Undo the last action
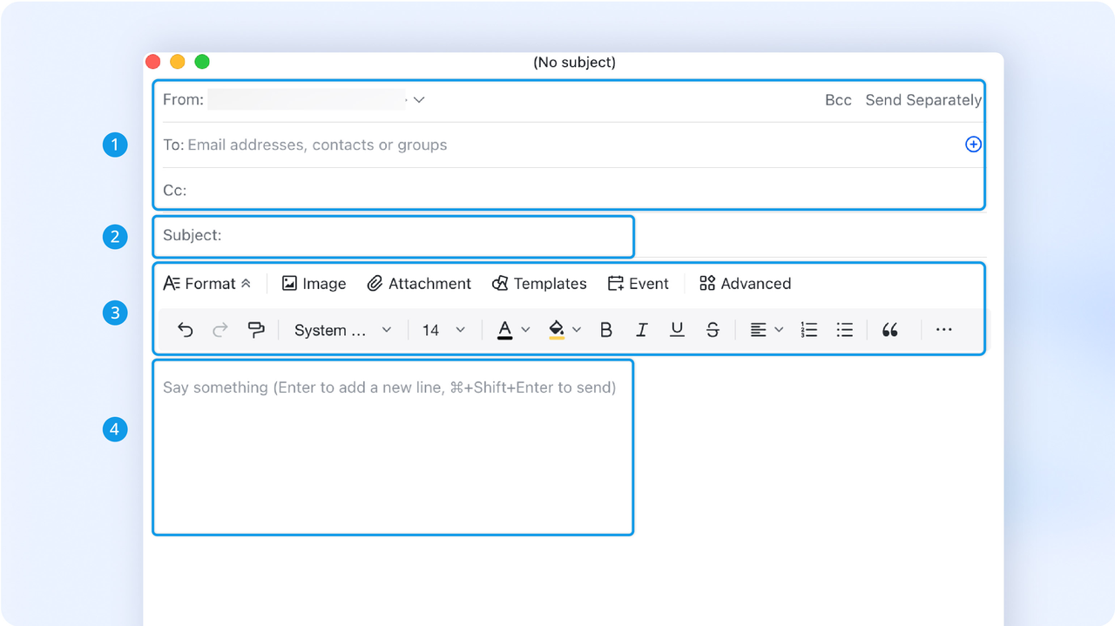The height and width of the screenshot is (626, 1115). 185,329
